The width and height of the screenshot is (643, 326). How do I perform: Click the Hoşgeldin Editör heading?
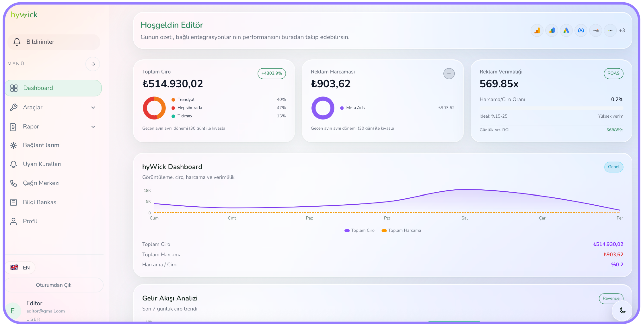172,25
